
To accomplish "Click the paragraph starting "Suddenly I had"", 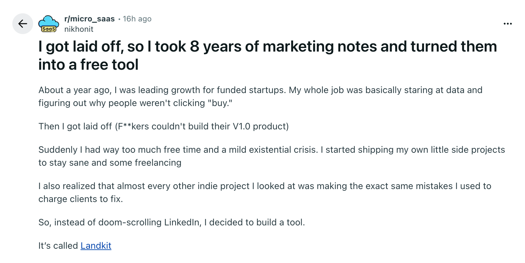I will pos(271,150).
